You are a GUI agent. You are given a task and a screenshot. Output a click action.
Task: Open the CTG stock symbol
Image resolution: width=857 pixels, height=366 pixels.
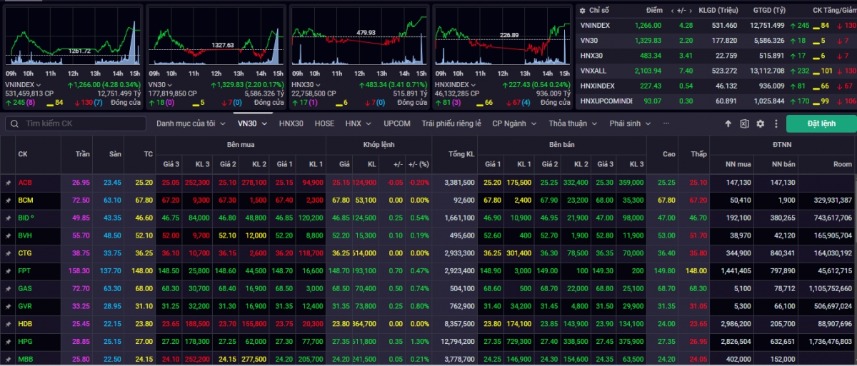pos(26,253)
